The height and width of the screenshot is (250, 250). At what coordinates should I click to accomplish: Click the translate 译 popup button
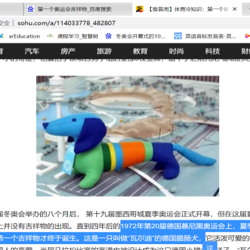[x=210, y=247]
